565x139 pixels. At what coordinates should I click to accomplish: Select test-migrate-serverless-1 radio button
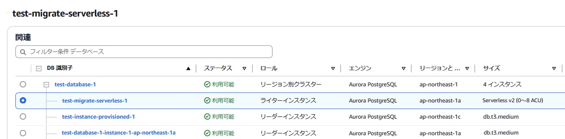(x=23, y=101)
